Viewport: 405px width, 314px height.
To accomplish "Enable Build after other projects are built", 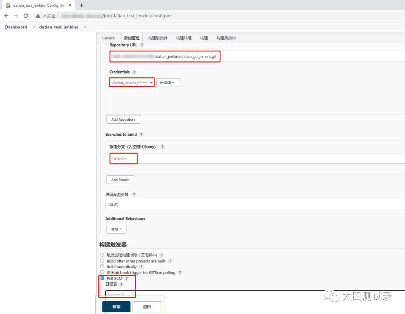I will [x=102, y=261].
